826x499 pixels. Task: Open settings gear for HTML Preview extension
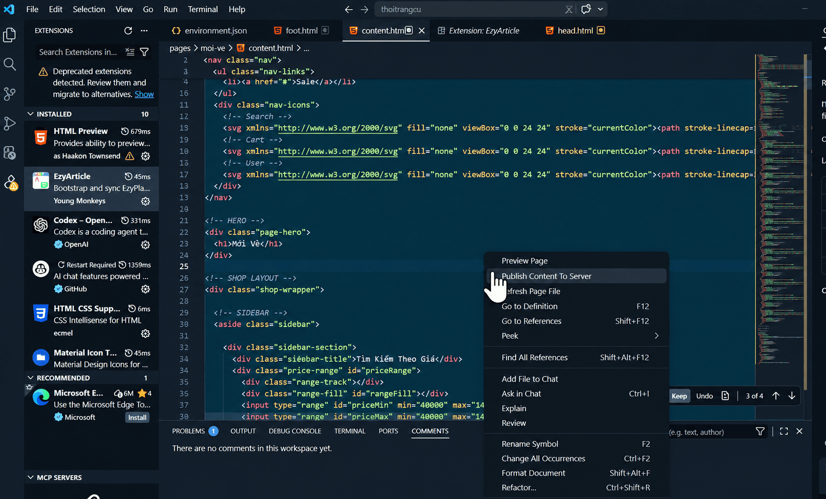(145, 156)
